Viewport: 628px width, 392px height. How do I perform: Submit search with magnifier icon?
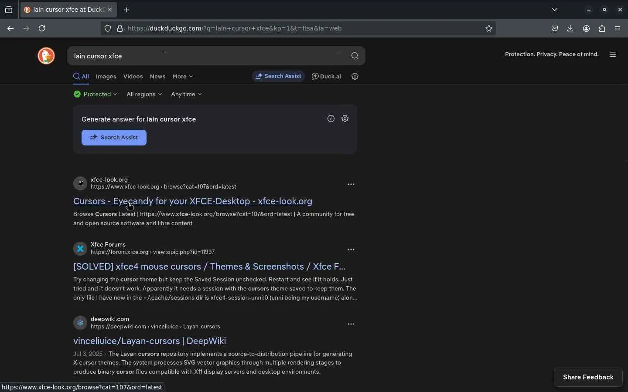355,56
